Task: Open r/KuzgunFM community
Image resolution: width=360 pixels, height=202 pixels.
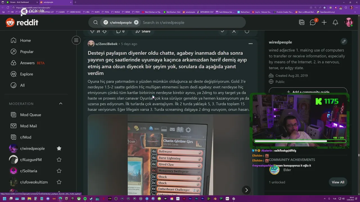Action: tap(31, 160)
